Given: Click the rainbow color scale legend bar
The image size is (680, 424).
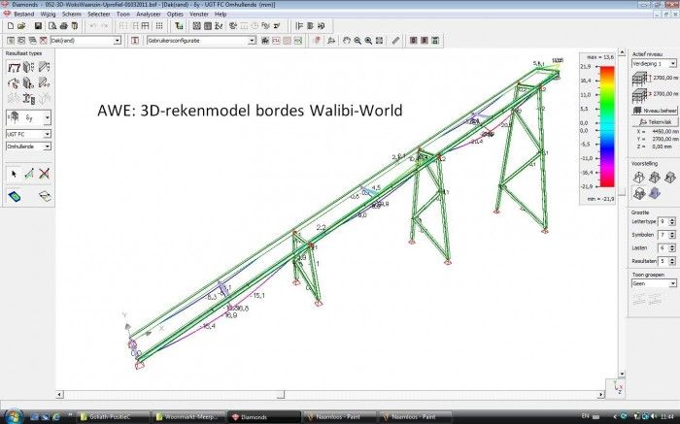Looking at the screenshot, I should tap(607, 126).
